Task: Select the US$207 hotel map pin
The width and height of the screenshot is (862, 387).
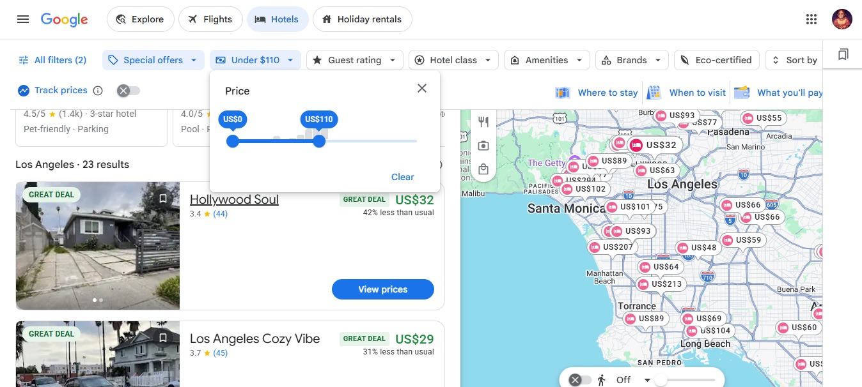Action: [611, 247]
